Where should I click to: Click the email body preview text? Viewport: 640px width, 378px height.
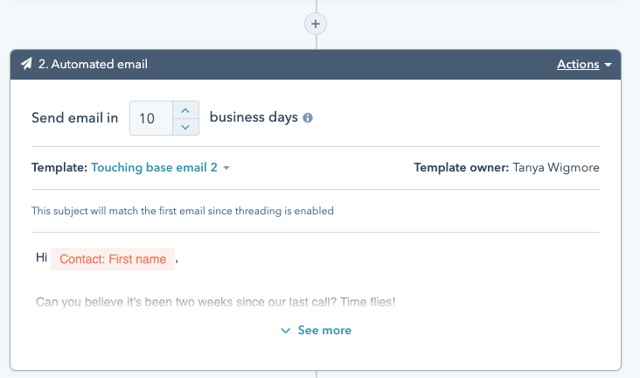coord(215,302)
